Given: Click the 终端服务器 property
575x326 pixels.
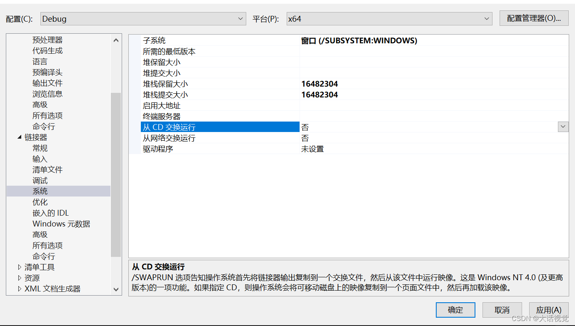Looking at the screenshot, I should 162,117.
